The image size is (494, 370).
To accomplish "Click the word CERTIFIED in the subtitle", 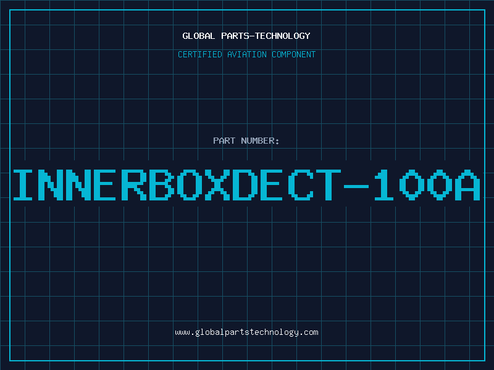I will [201, 54].
